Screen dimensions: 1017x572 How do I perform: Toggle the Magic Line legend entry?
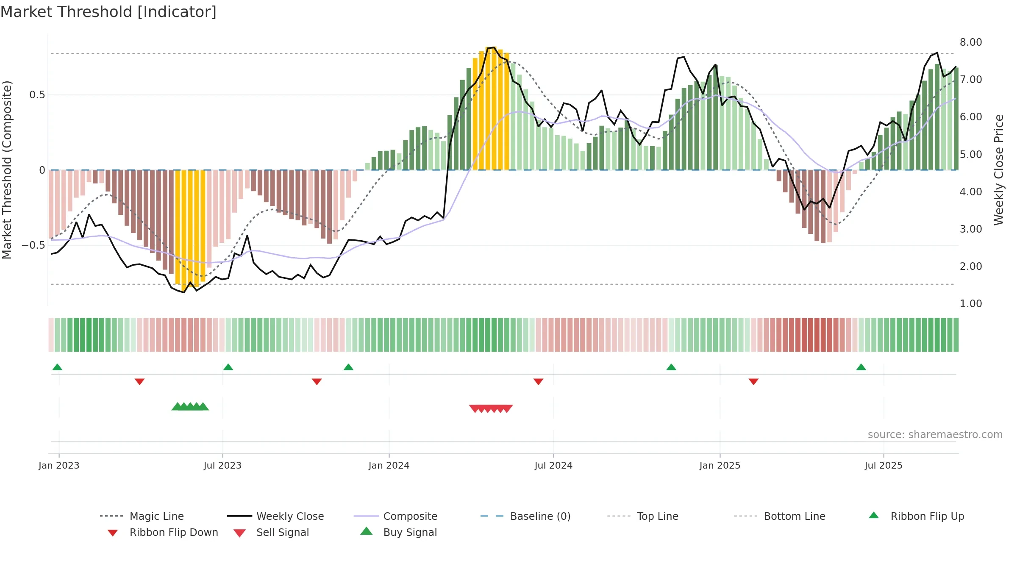click(142, 516)
